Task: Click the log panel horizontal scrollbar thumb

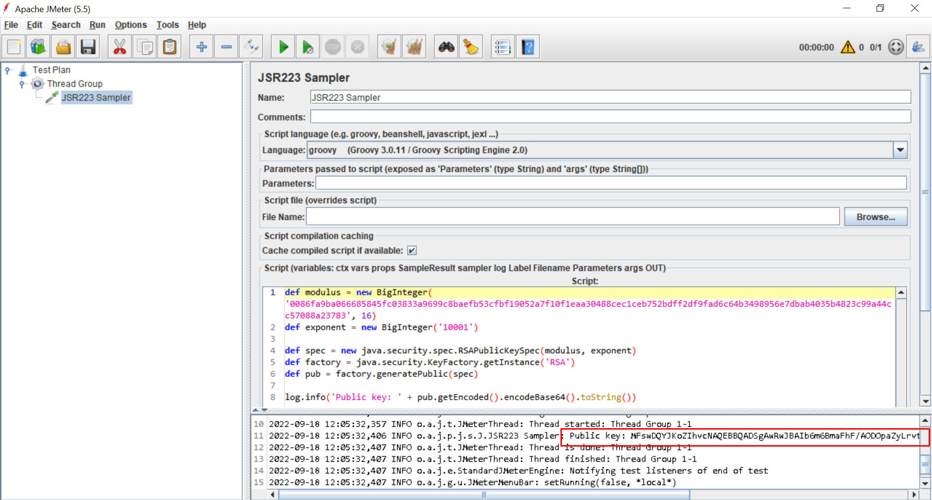Action: pyautogui.click(x=484, y=495)
